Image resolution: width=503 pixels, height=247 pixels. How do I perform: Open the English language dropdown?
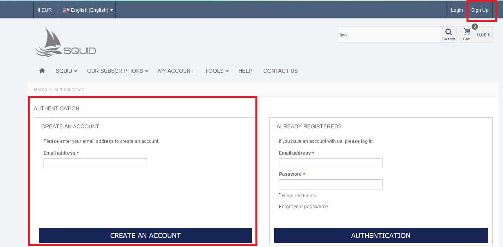coord(88,10)
